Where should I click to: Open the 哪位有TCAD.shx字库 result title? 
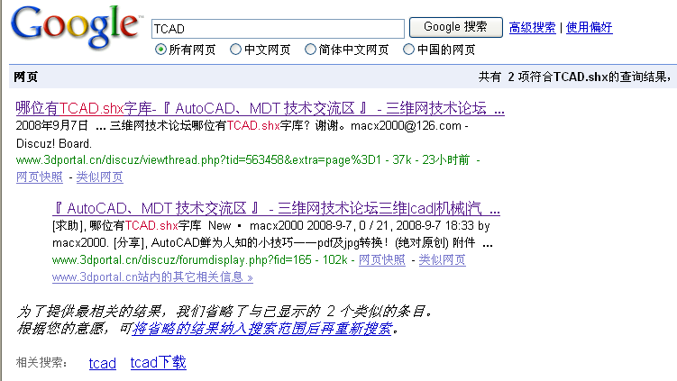pyautogui.click(x=260, y=108)
